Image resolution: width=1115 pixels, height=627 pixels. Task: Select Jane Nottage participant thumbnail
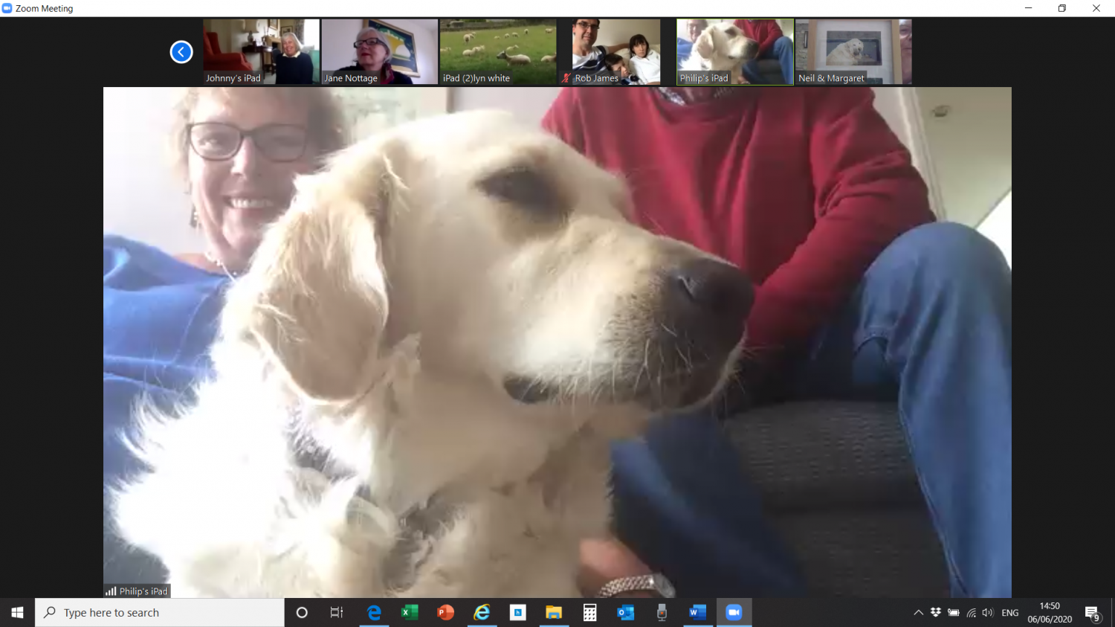[x=380, y=51]
